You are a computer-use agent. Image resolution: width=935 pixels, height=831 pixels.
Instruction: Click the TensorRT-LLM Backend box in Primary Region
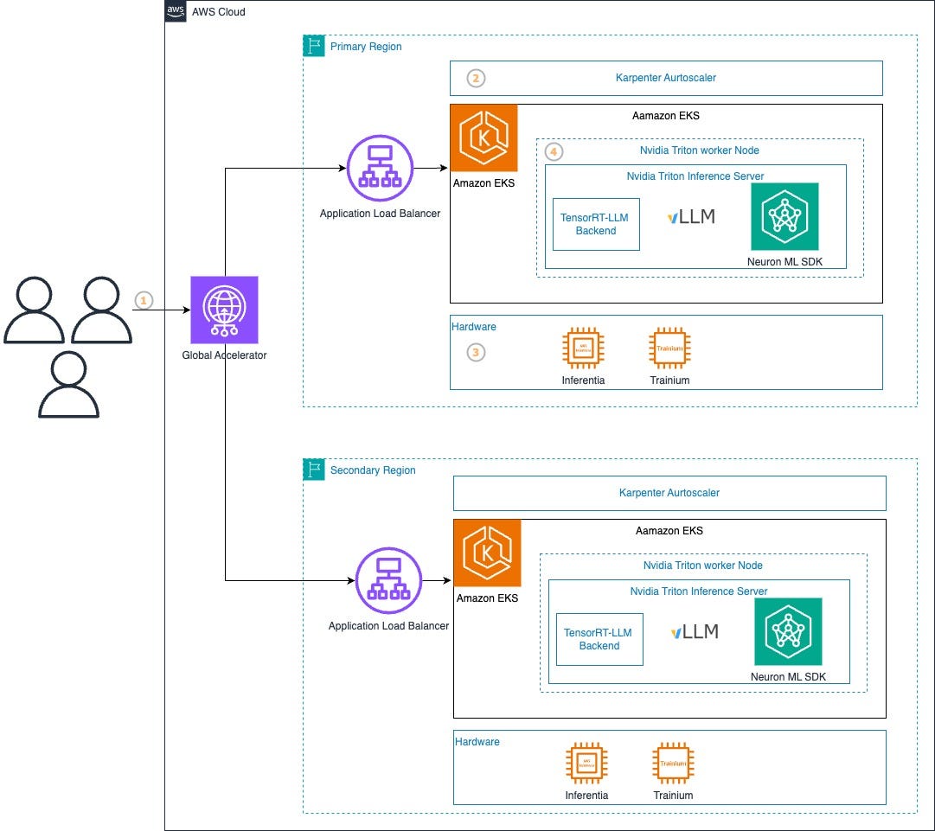tap(595, 224)
